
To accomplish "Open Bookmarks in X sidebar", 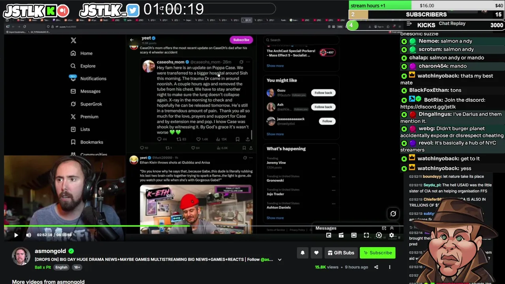I will coord(87,142).
